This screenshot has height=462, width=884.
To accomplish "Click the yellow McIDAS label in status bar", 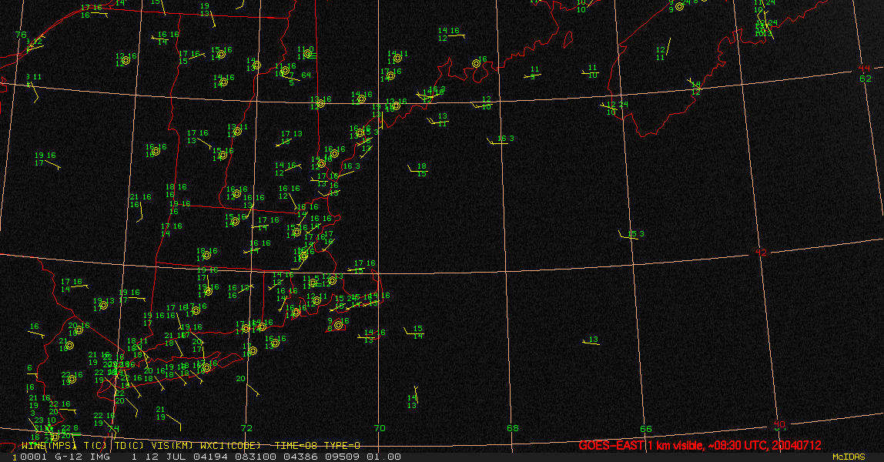I will (x=849, y=457).
